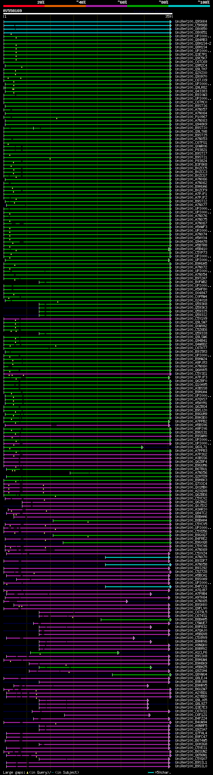Click the UniRef100_Q948K9 label
The width and height of the screenshot is (213, 775).
coord(191,124)
